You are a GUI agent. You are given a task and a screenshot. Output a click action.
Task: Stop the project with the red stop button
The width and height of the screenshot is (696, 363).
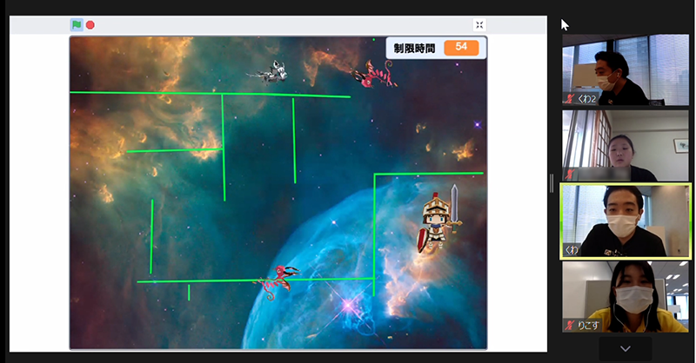tap(90, 25)
